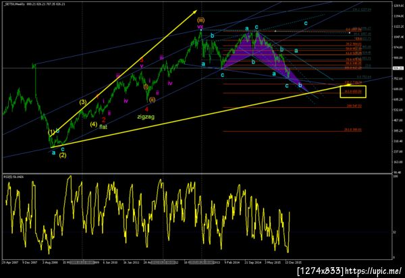Select the '261.8' Fibonacci level label
This screenshot has height=278, width=405.
(x=353, y=130)
